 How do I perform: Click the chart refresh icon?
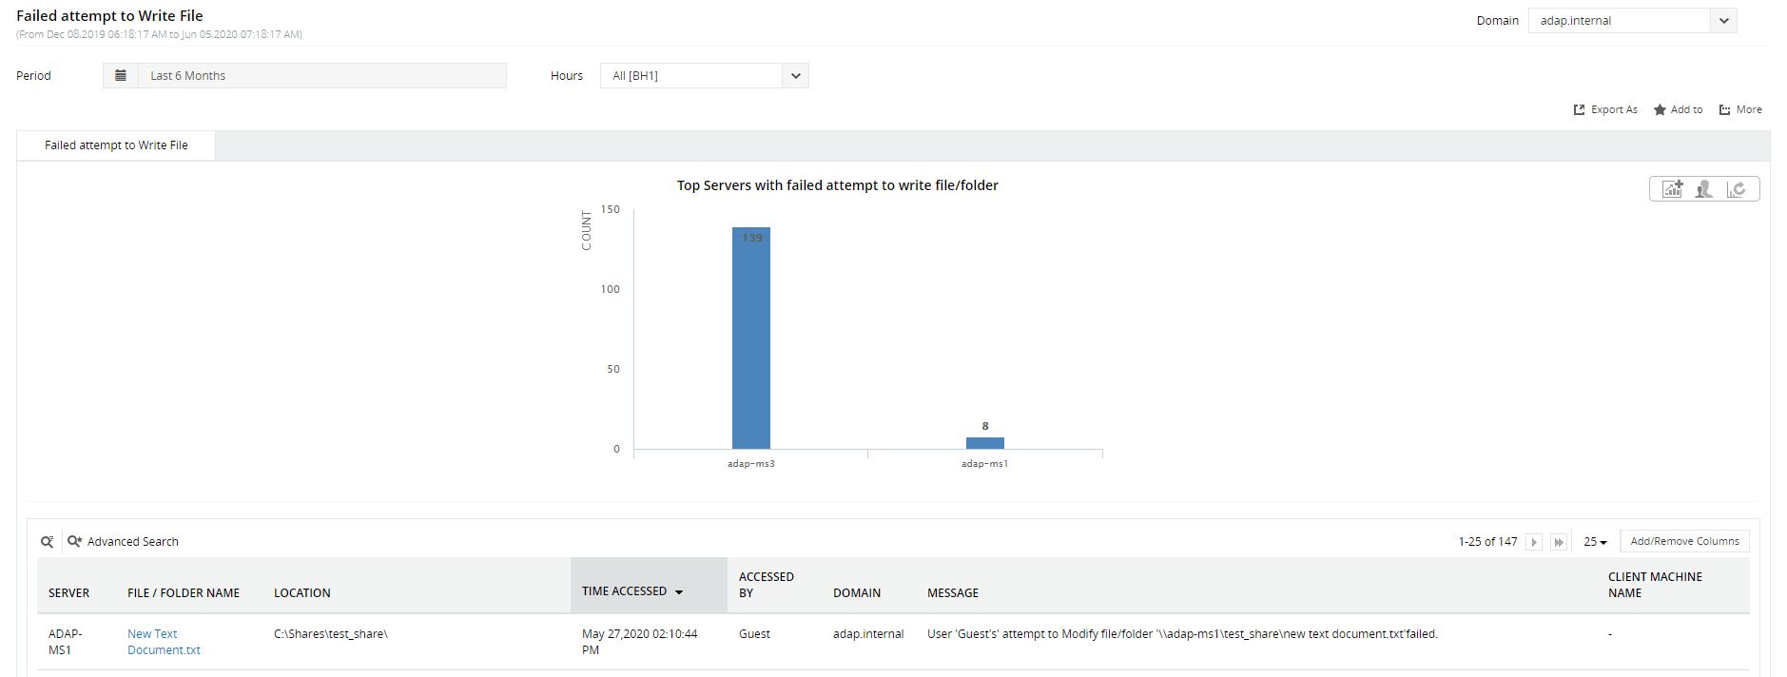pyautogui.click(x=1737, y=189)
